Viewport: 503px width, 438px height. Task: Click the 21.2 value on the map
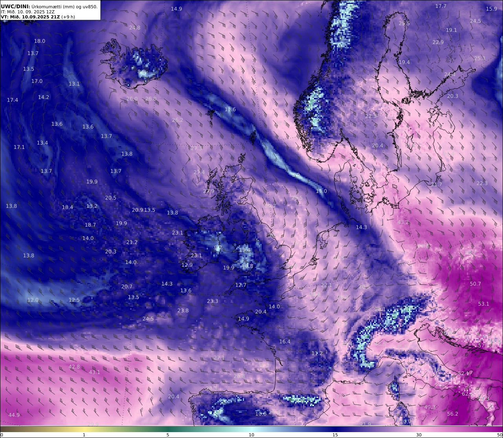click(x=132, y=242)
